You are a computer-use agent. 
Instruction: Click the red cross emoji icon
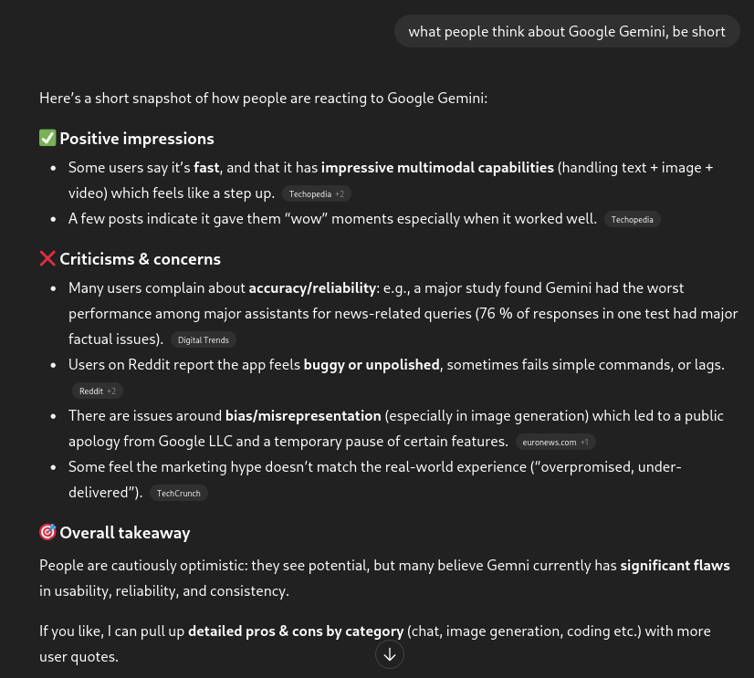48,258
